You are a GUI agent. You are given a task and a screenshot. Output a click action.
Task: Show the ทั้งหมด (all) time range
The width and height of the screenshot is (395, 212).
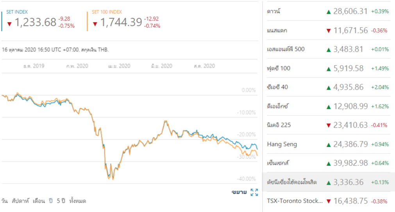coord(77,201)
